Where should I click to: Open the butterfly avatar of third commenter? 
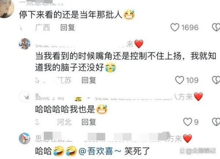point(25,97)
